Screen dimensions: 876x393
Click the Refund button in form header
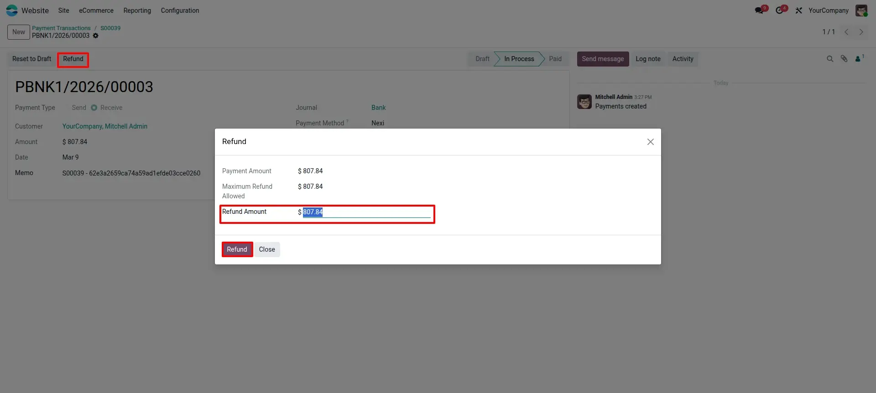(x=73, y=59)
